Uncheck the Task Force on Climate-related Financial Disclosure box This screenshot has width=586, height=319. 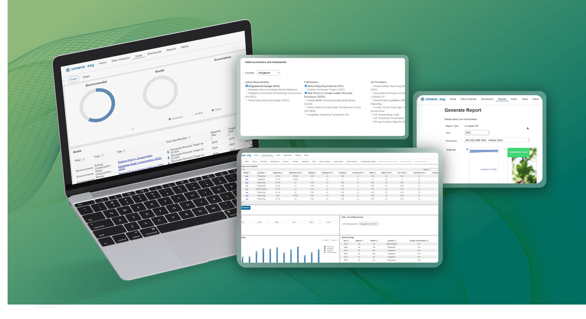point(306,93)
